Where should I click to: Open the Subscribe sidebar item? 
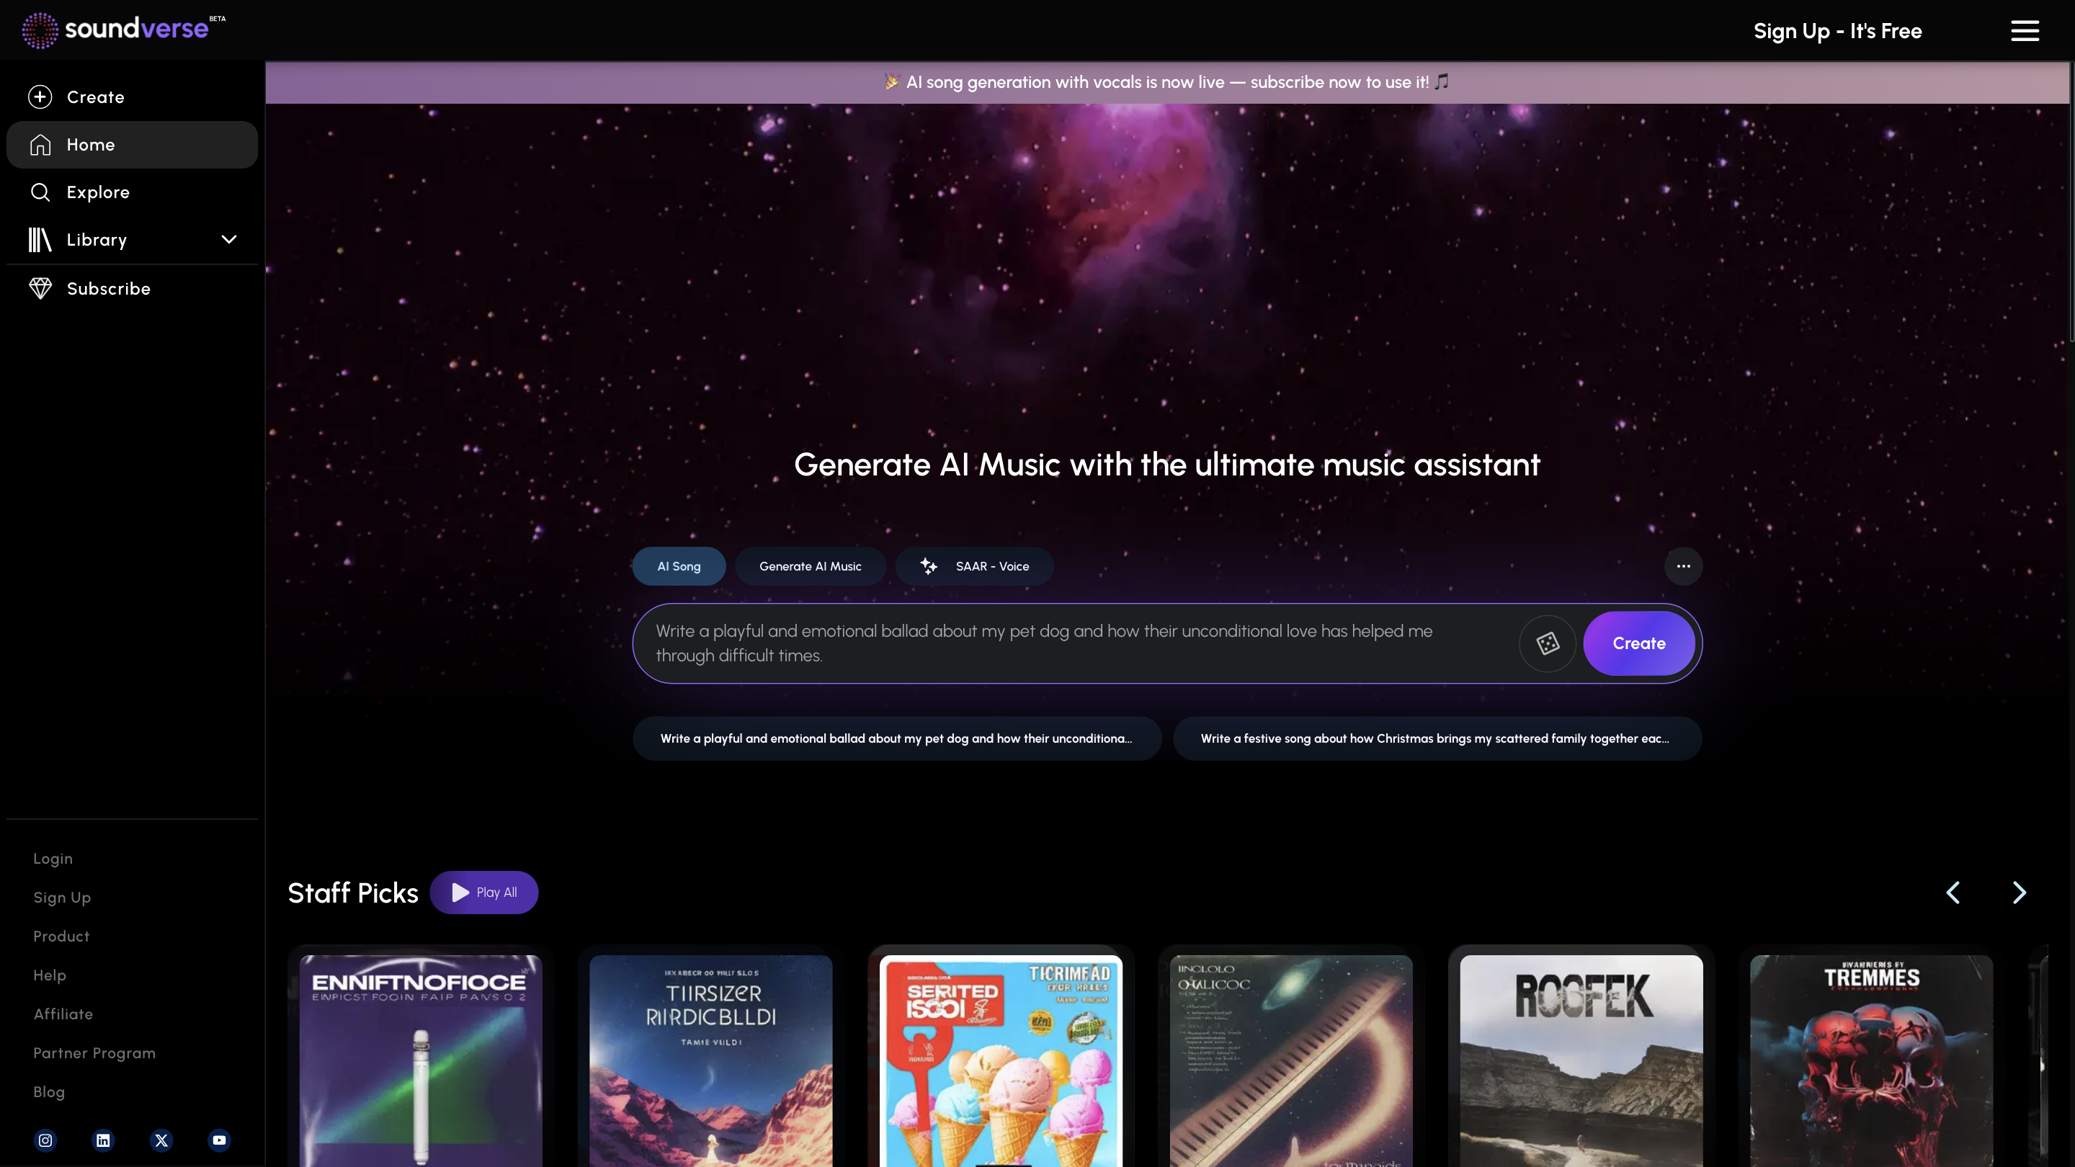pos(108,288)
